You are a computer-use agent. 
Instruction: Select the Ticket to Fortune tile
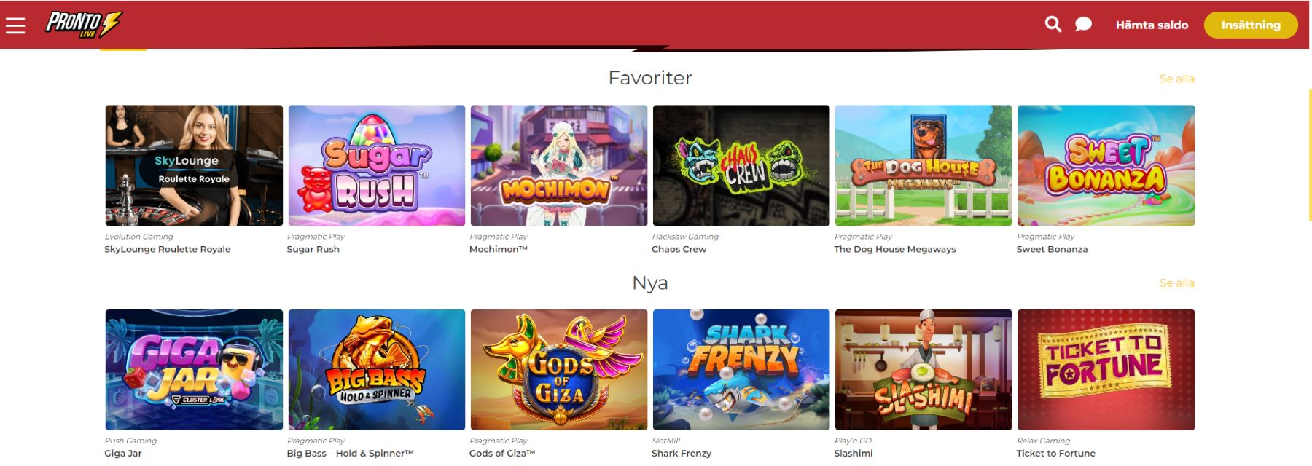click(x=1106, y=369)
